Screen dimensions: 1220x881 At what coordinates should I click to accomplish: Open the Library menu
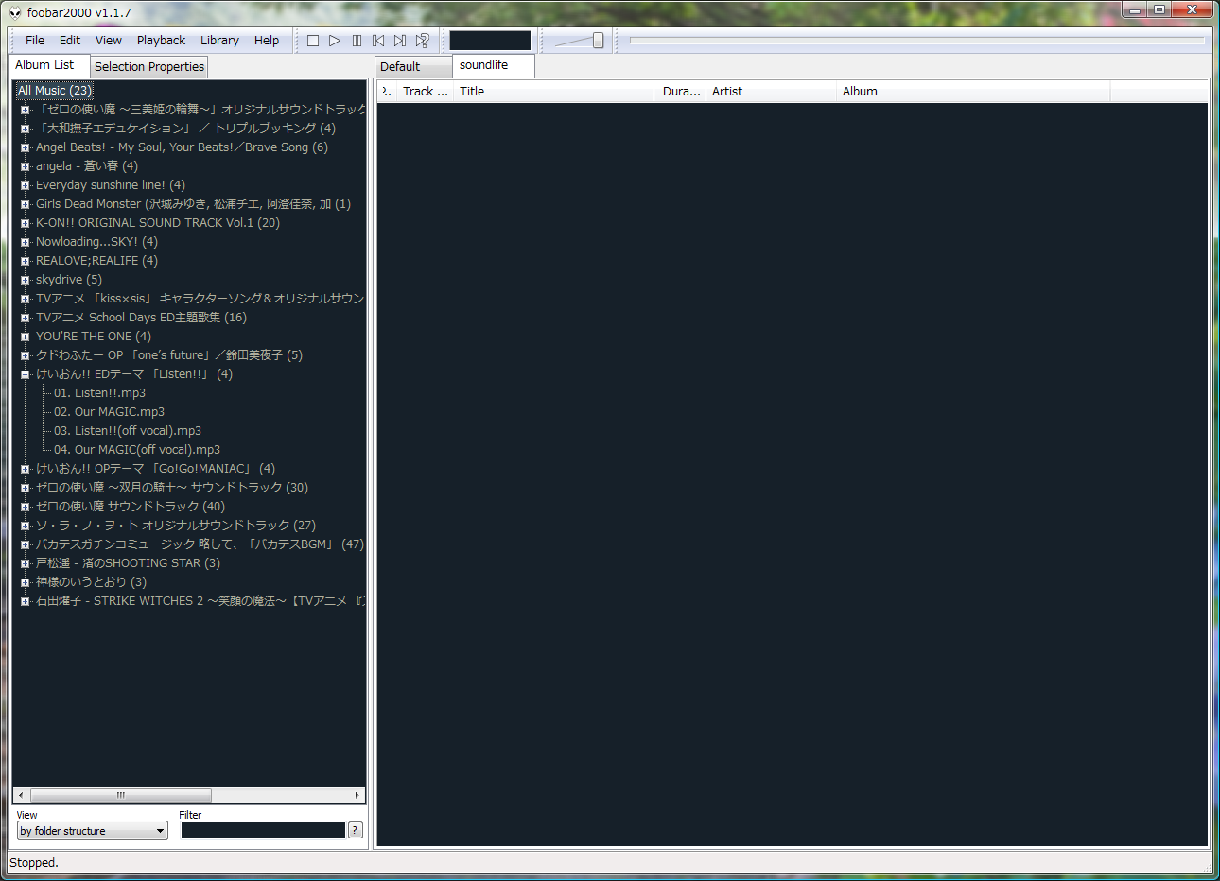click(x=219, y=41)
